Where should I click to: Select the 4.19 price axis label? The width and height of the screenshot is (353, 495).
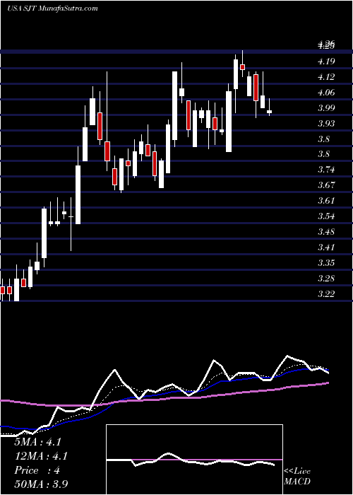click(x=326, y=62)
